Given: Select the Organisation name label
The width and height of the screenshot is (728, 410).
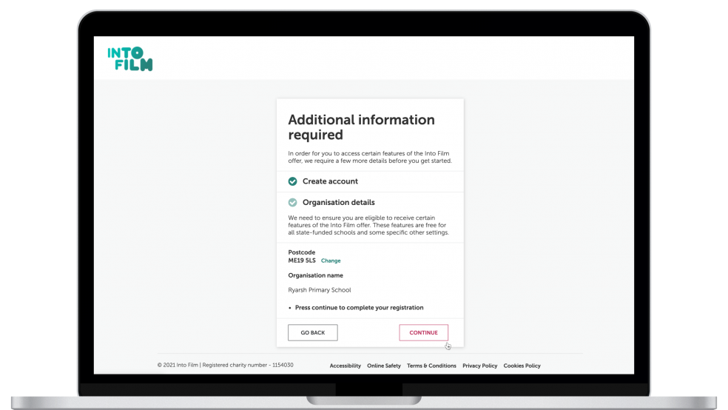Looking at the screenshot, I should click(315, 275).
